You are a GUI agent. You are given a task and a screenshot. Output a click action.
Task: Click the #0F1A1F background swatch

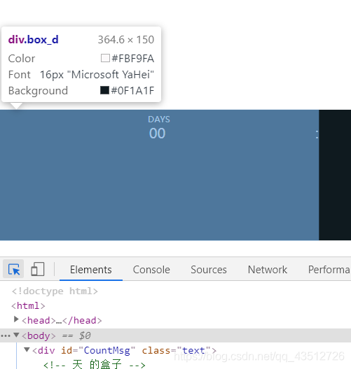click(104, 90)
